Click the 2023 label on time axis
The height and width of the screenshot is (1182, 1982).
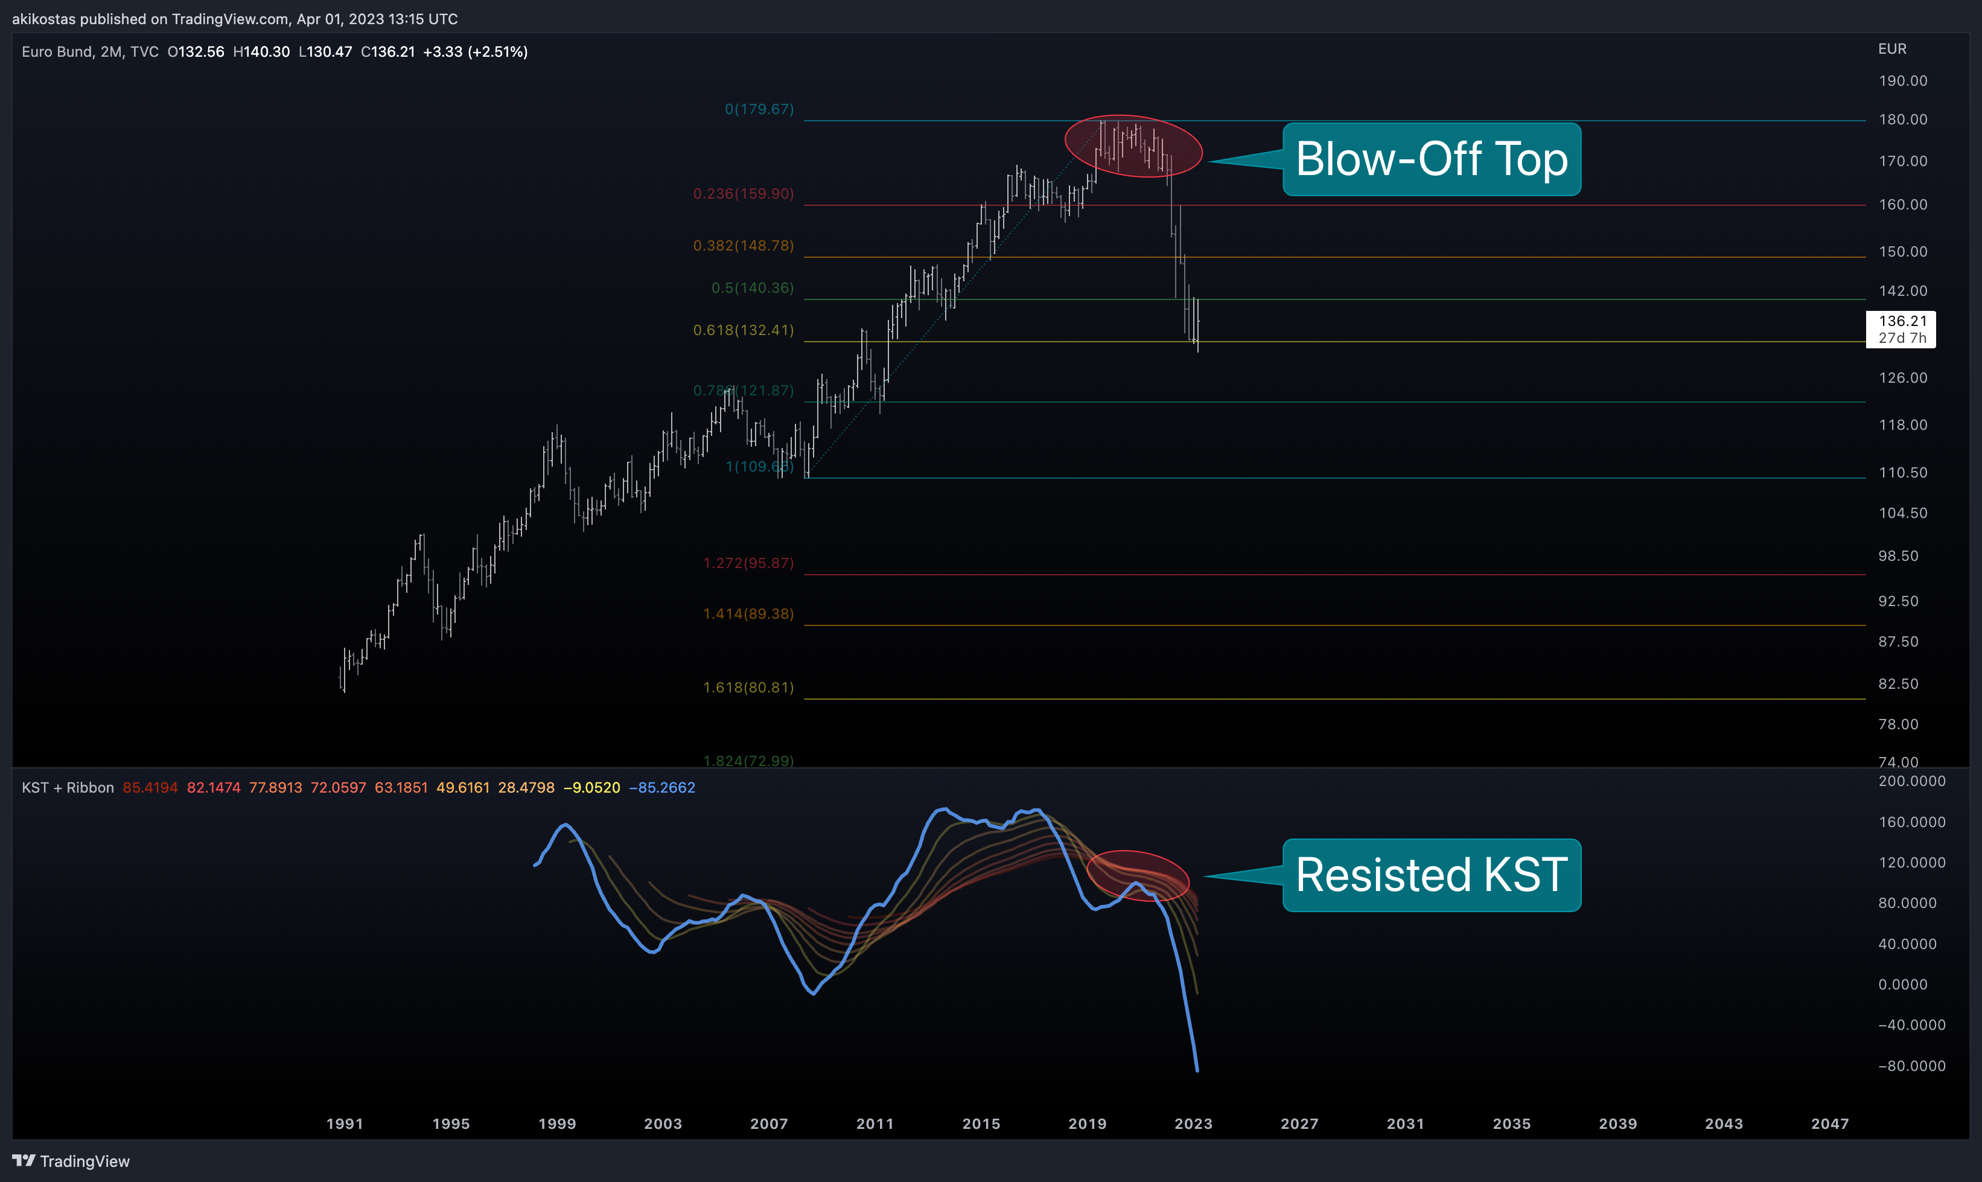tap(1193, 1124)
